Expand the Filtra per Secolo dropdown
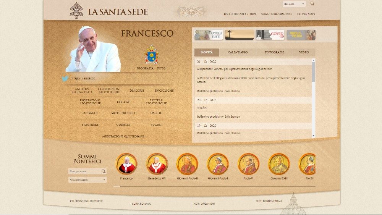Image resolution: width=382 pixels, height=215 pixels. point(87,179)
